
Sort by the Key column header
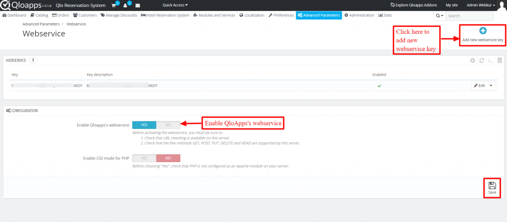14,75
